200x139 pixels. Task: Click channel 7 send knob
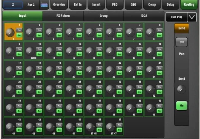(130, 33)
